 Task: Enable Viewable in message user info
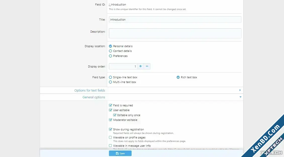coord(110,146)
